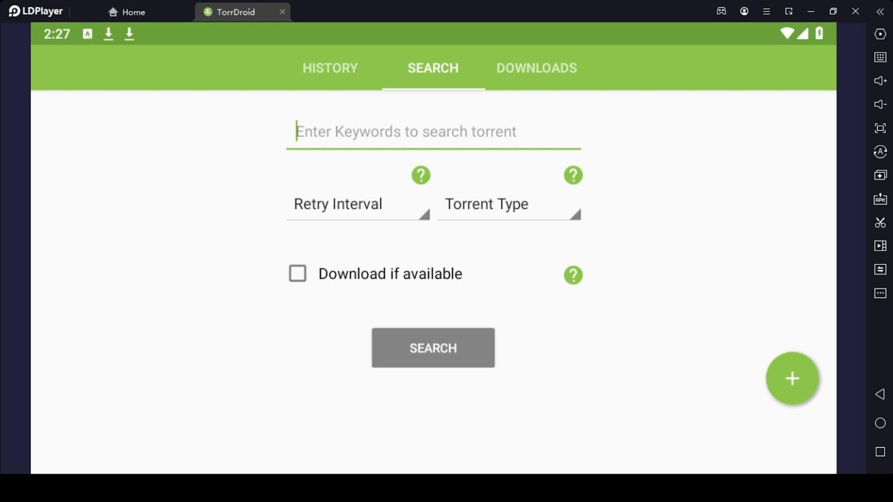Tap the green plus floating button
The image size is (893, 502).
[792, 378]
